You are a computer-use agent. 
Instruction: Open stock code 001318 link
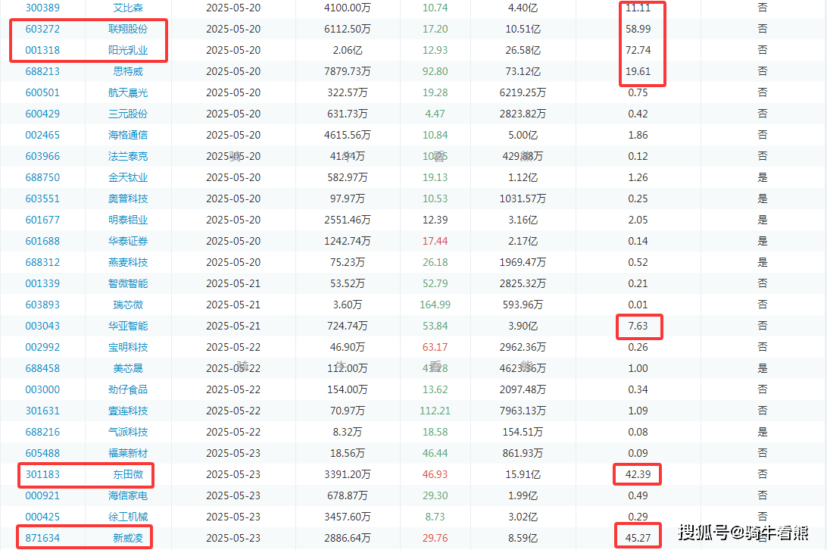42,50
